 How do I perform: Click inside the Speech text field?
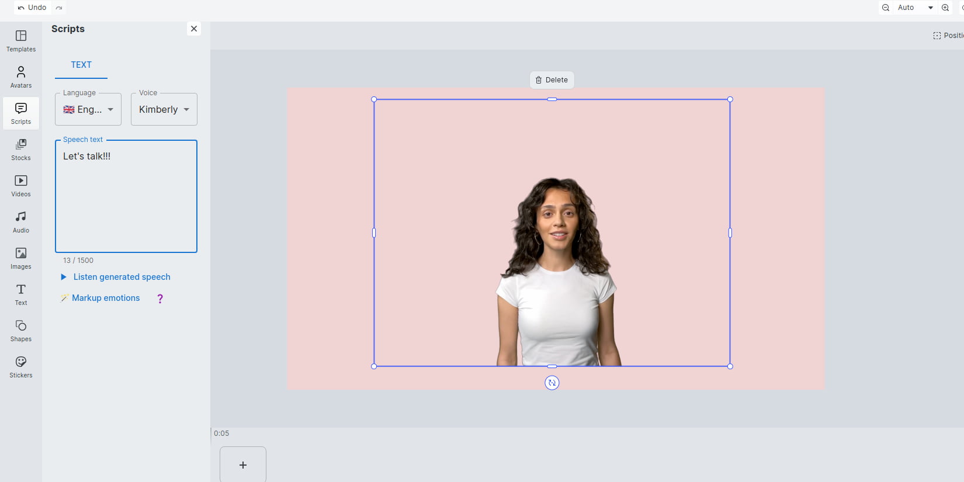click(x=126, y=199)
